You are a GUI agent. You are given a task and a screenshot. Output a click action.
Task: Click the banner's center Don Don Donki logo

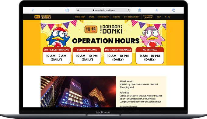[103, 29]
